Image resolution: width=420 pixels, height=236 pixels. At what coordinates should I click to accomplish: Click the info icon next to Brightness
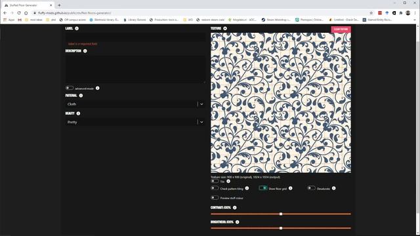coord(238,222)
